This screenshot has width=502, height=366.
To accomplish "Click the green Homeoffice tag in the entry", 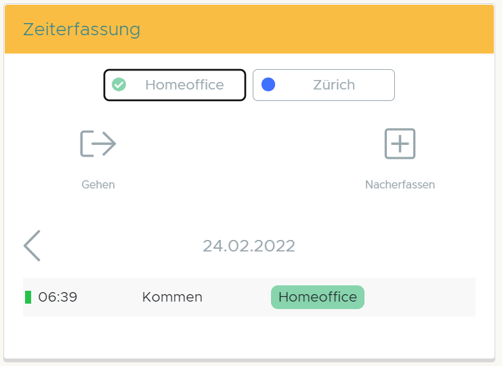I will click(317, 297).
